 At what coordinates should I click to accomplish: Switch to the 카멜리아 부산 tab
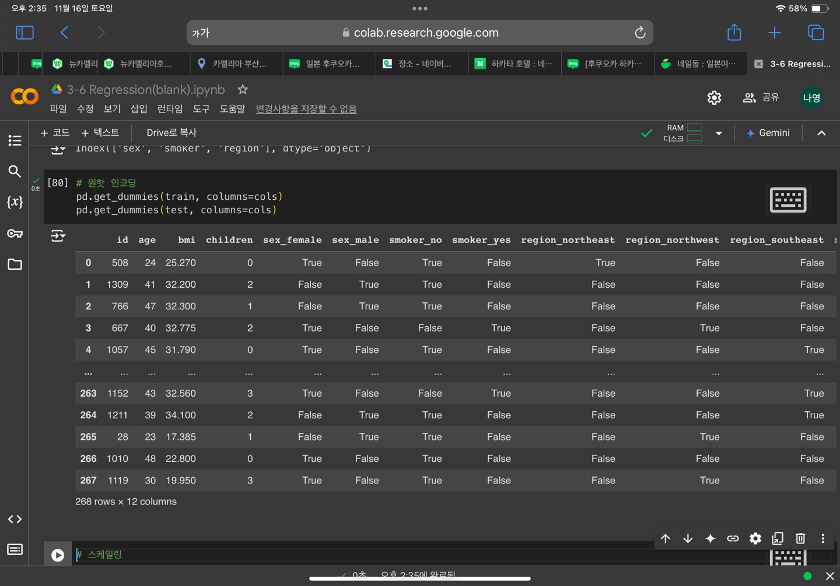(236, 63)
